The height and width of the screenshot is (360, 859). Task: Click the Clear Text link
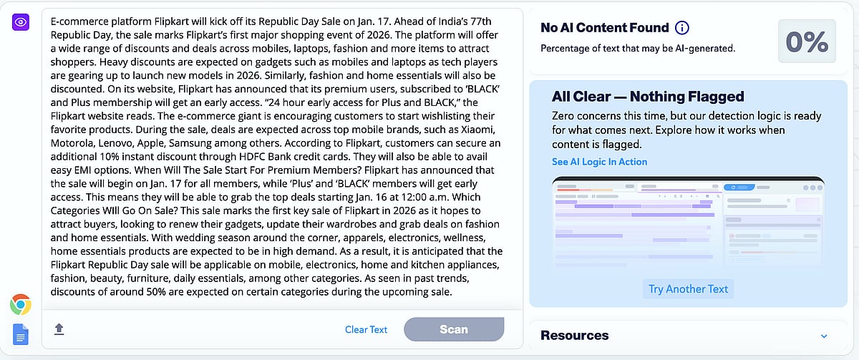pos(366,329)
